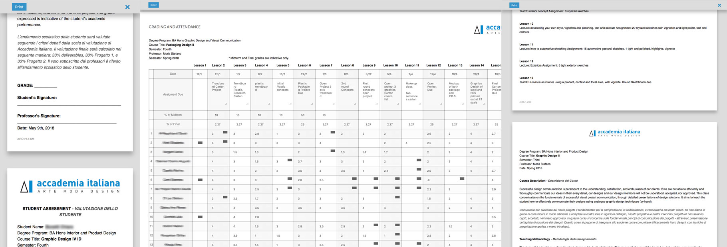Click the accademia italiana logo above Student Assessment
The image size is (727, 247).
click(x=70, y=186)
